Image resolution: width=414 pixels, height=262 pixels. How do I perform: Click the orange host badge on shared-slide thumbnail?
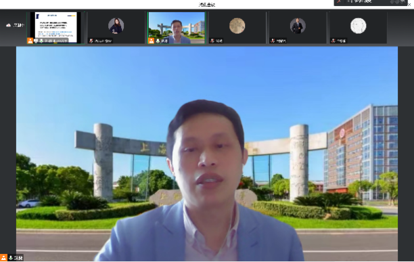(x=30, y=41)
